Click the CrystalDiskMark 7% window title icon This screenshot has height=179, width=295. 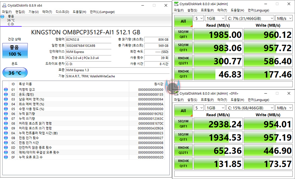click(176, 4)
